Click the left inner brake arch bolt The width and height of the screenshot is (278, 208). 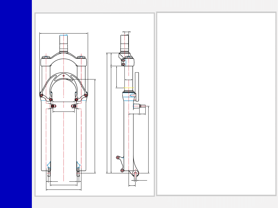coord(51,100)
